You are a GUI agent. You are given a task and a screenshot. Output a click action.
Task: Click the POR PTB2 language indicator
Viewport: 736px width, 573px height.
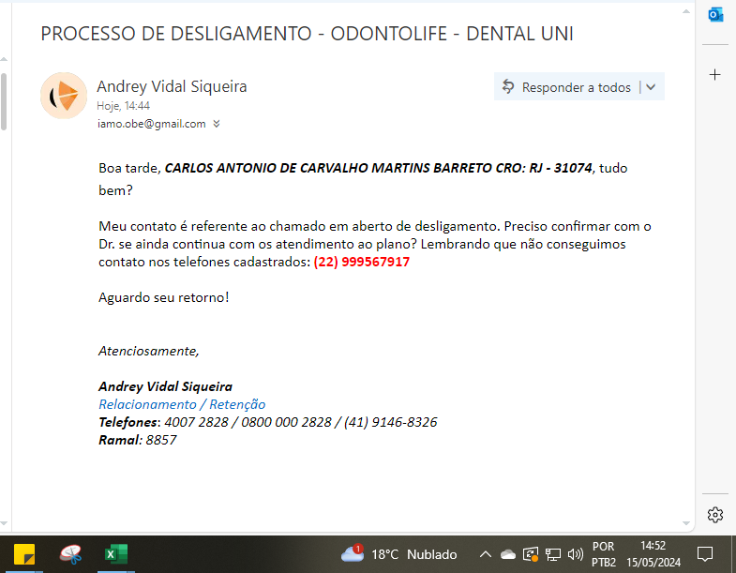pos(603,554)
